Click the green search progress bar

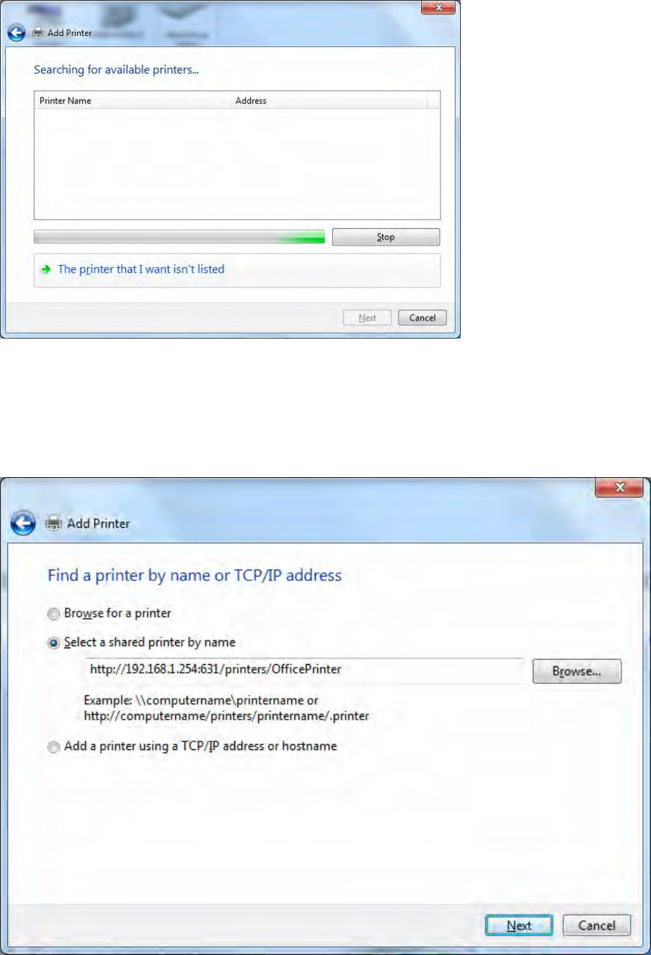(x=180, y=237)
